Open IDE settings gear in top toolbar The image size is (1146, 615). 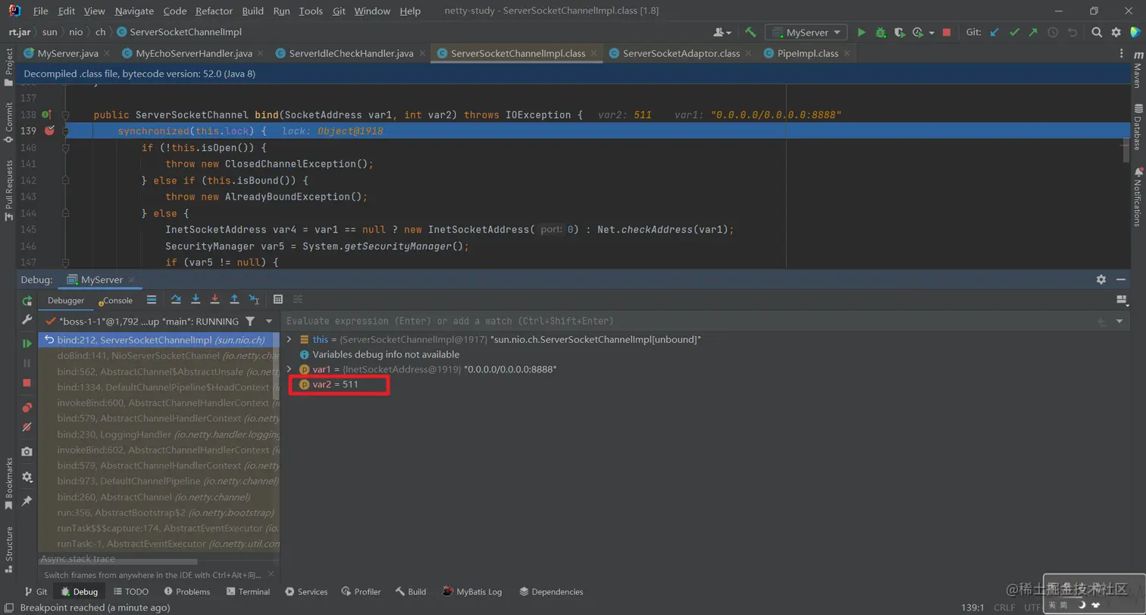(x=1116, y=33)
